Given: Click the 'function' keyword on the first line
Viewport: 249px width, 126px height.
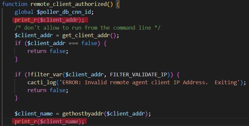Looking at the screenshot, I should [15, 4].
